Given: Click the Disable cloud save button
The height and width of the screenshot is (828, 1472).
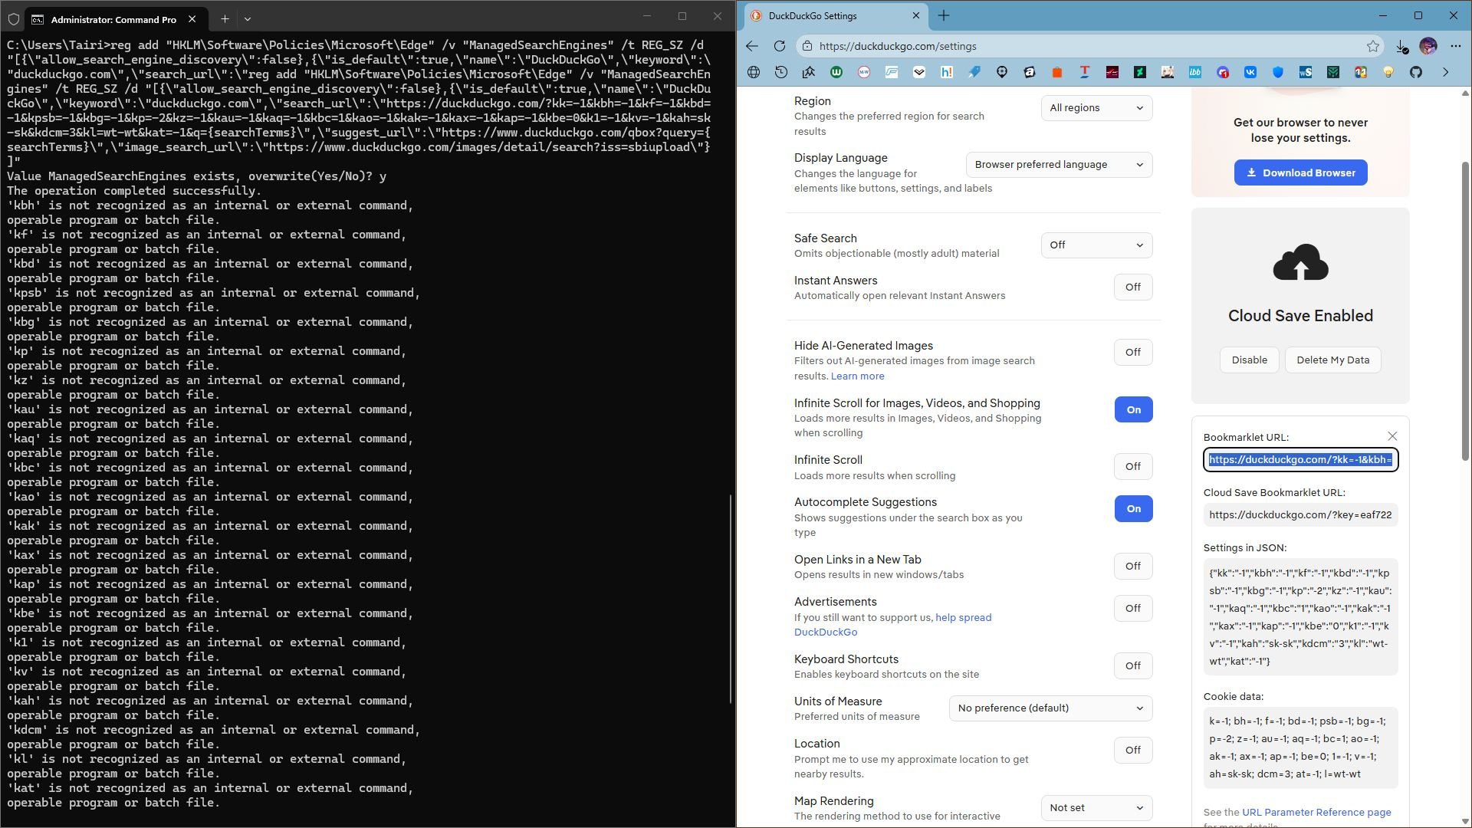Looking at the screenshot, I should coord(1249,360).
